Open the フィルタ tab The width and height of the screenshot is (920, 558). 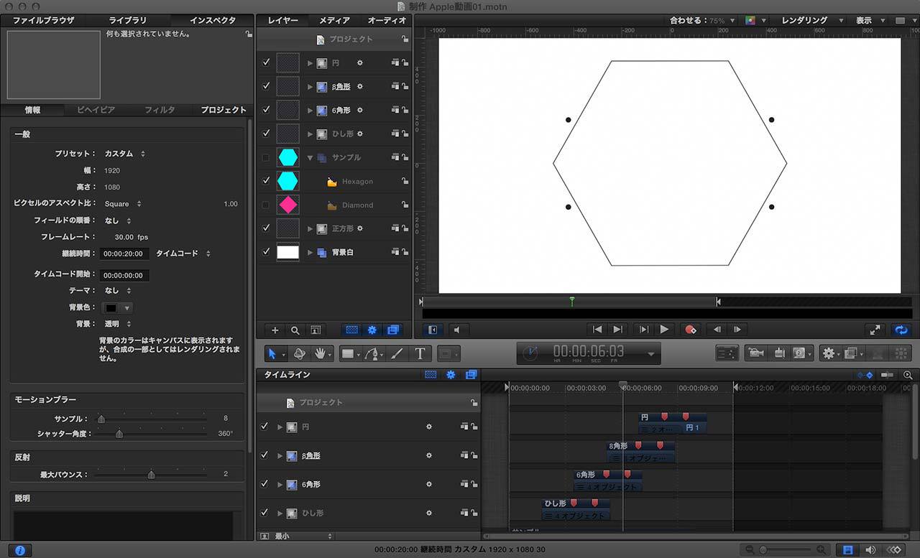click(160, 110)
